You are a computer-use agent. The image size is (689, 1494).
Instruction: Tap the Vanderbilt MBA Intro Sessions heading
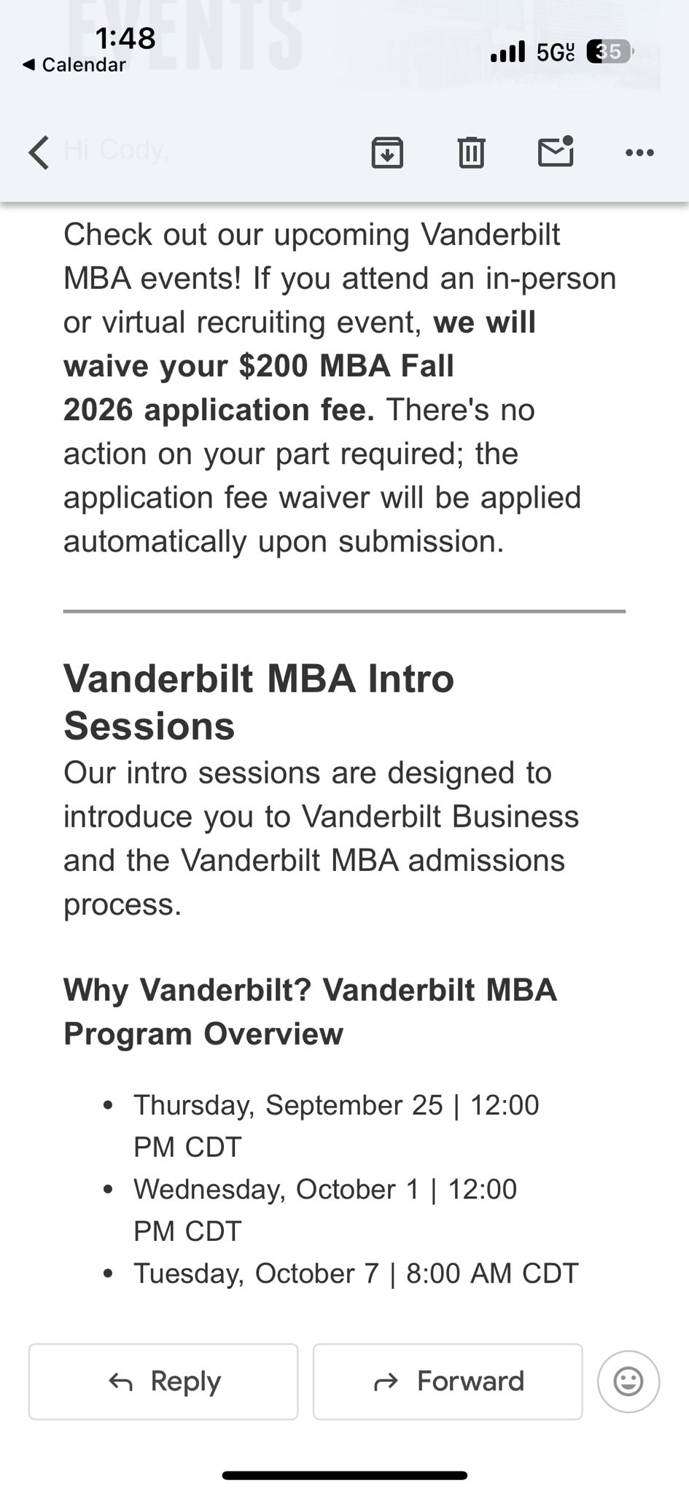[x=259, y=702]
